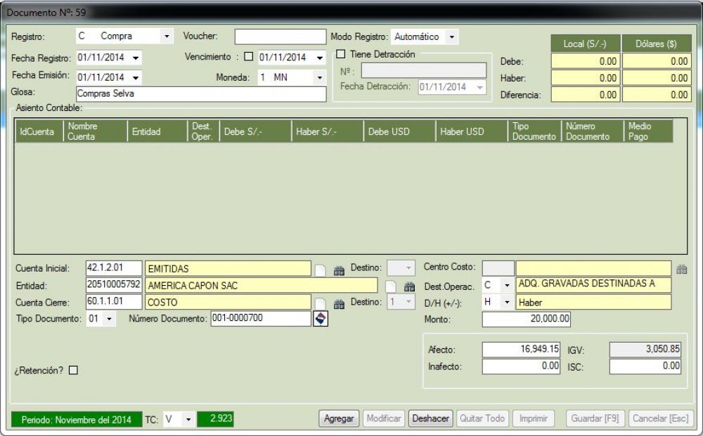Image resolution: width=703 pixels, height=436 pixels.
Task: Click the Glosa field containing Compras Selva
Action: coord(201,94)
